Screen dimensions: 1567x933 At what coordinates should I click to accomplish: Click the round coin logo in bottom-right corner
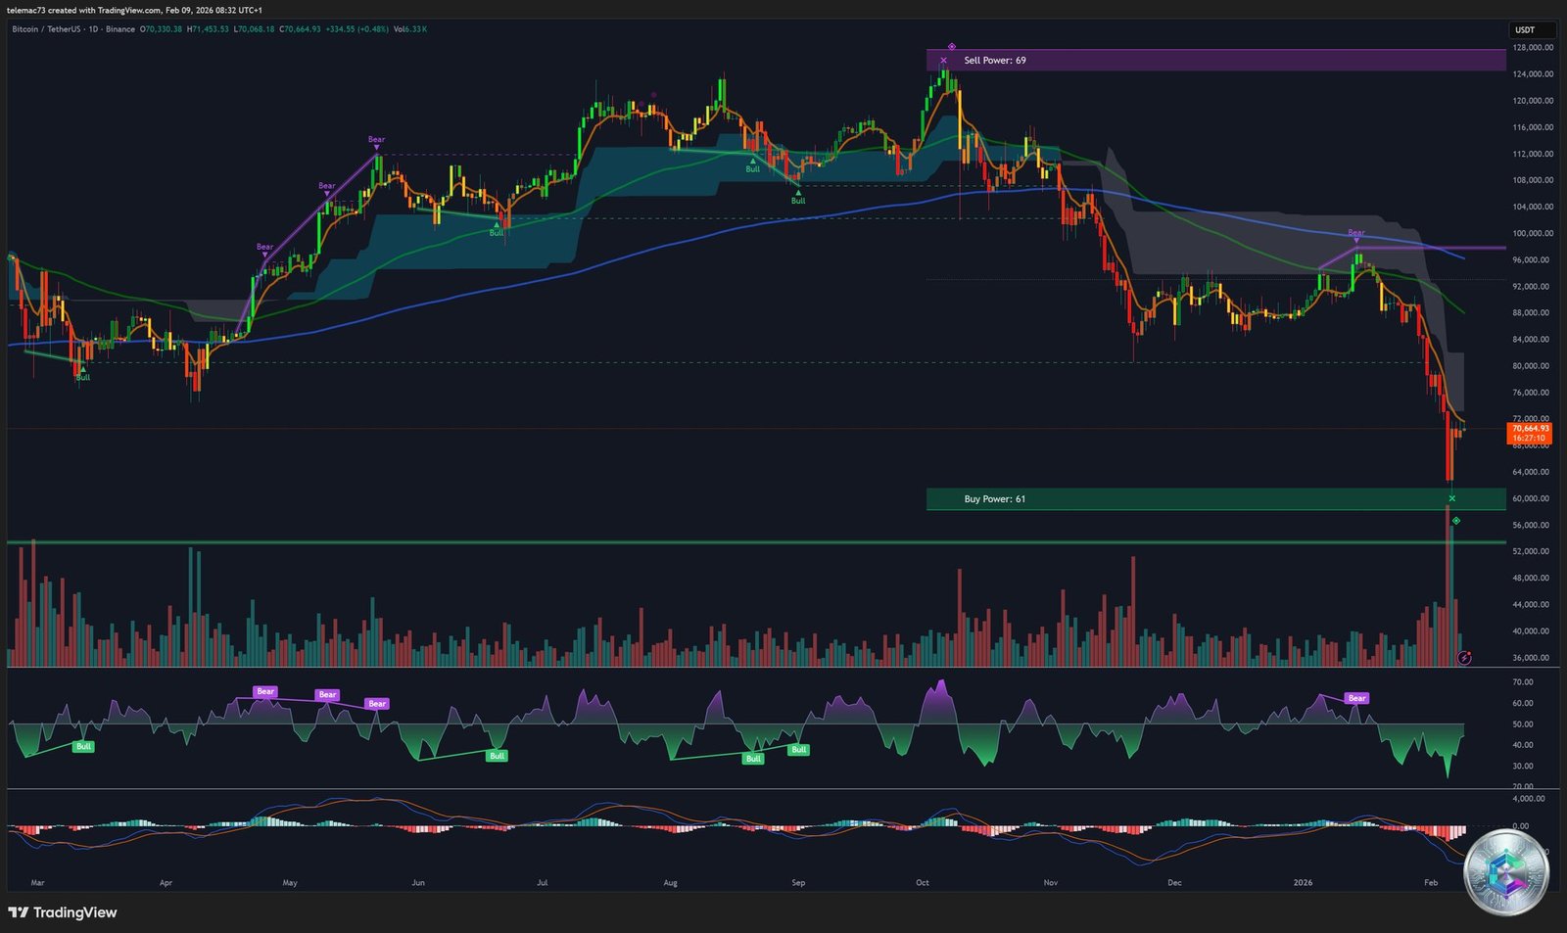(1506, 872)
